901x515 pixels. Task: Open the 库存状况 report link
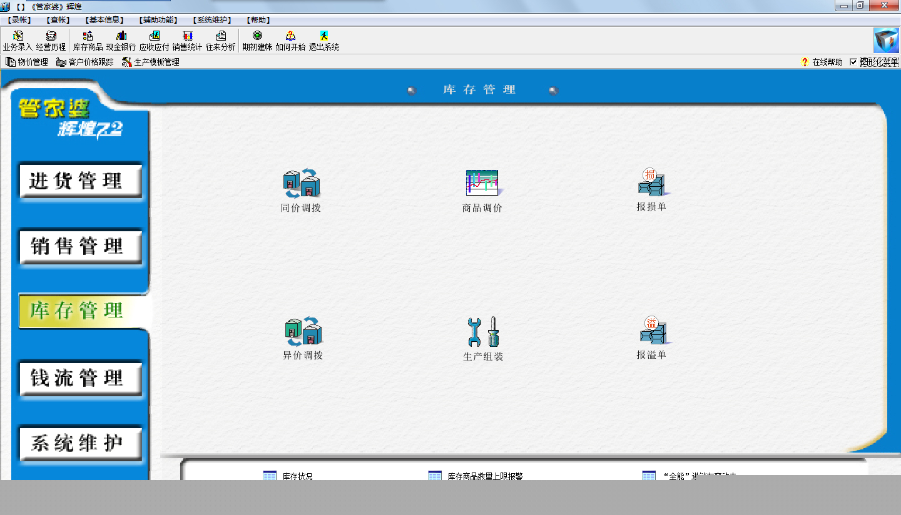[288, 476]
